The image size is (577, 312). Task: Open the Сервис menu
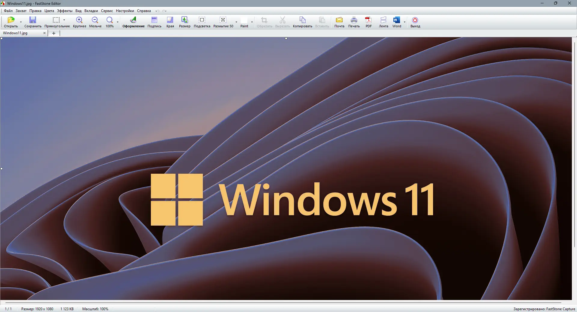[107, 11]
